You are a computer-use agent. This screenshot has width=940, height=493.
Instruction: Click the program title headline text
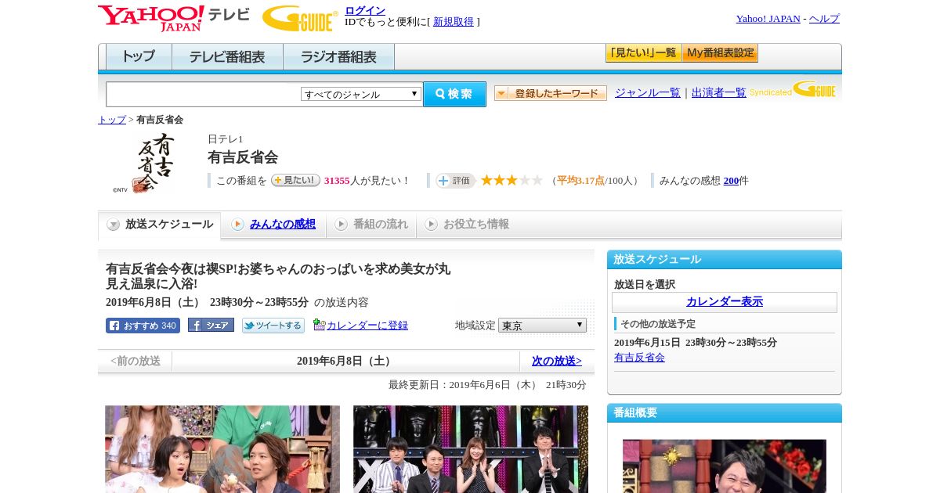(278, 276)
